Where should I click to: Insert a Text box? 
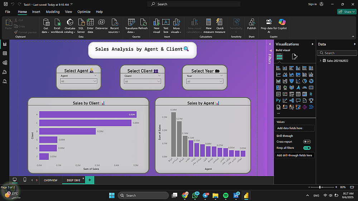click(x=166, y=26)
